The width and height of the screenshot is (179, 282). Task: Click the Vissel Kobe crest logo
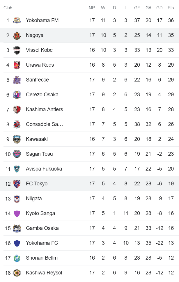click(17, 50)
